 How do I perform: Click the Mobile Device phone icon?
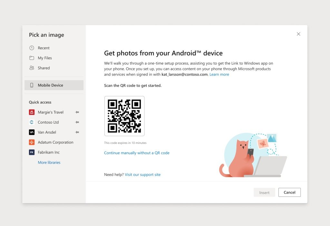point(32,85)
